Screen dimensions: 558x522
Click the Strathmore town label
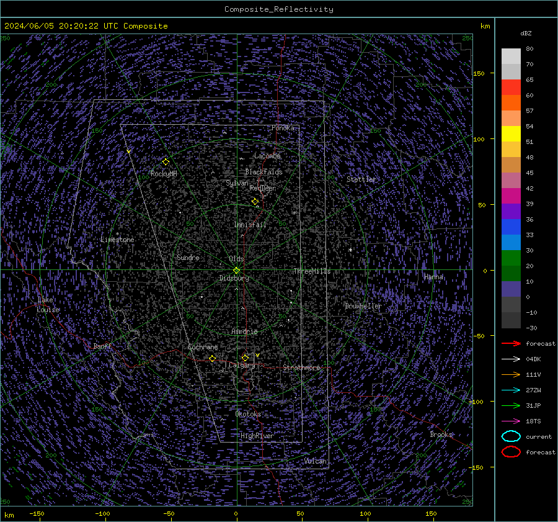point(301,367)
